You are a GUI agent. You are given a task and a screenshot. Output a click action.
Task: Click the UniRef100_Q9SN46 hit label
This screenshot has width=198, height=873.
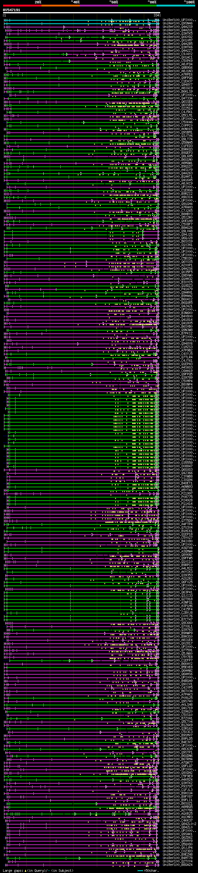point(178,24)
